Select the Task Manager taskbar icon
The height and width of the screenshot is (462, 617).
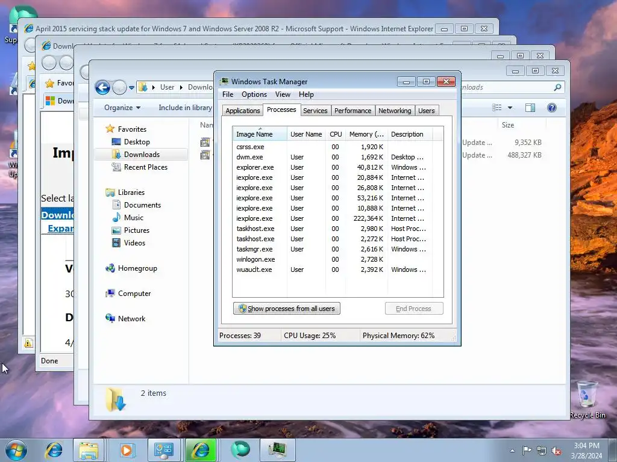[x=278, y=450]
